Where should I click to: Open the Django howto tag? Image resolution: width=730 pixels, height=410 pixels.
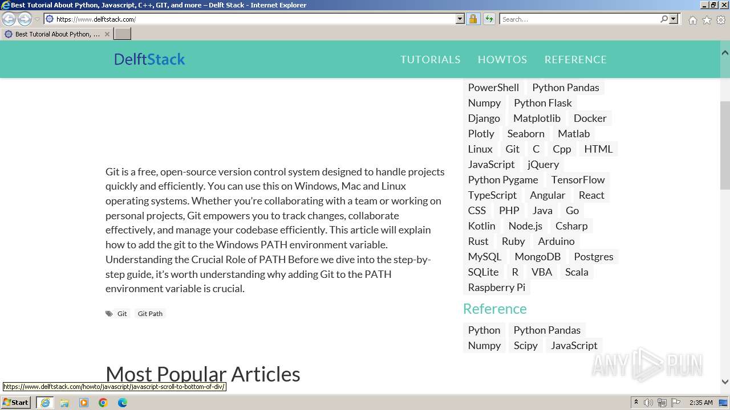click(x=484, y=118)
